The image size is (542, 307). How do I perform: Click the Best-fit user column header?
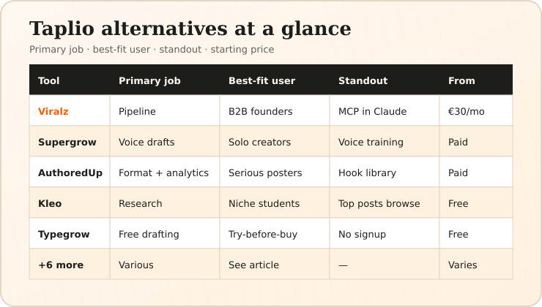tap(261, 80)
